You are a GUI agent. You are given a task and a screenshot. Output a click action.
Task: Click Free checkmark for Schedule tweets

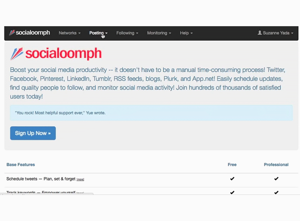(x=232, y=179)
